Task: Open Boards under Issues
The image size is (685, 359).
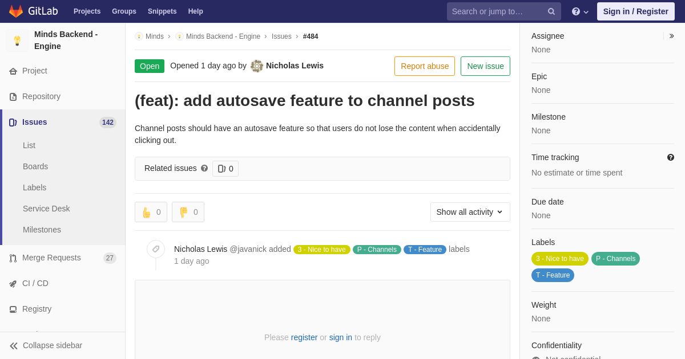Action: tap(35, 166)
